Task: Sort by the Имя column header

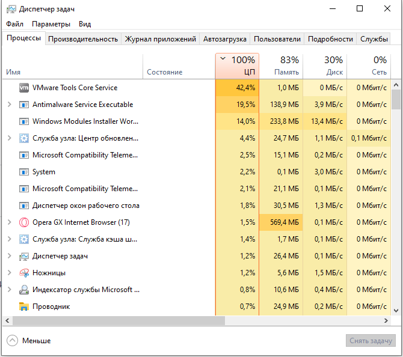Action: pyautogui.click(x=72, y=66)
